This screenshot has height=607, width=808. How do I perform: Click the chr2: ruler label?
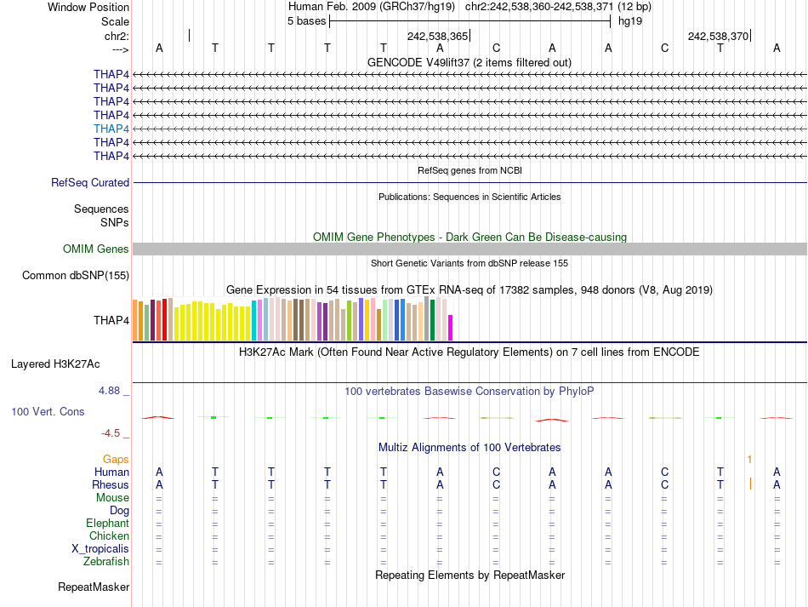(117, 36)
